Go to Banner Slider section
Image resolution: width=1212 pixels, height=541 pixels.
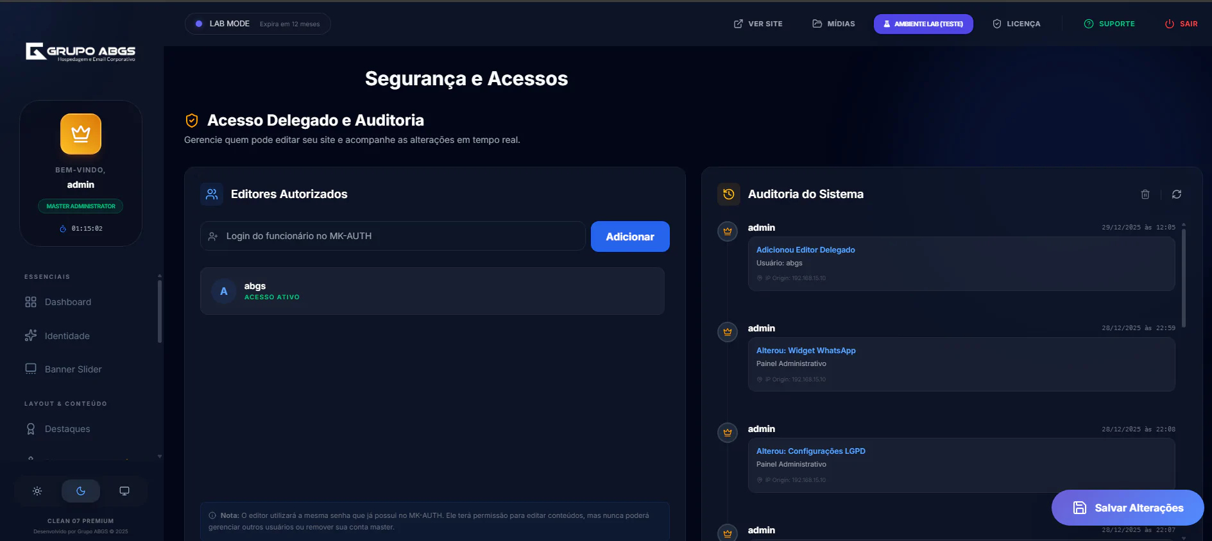click(x=73, y=369)
